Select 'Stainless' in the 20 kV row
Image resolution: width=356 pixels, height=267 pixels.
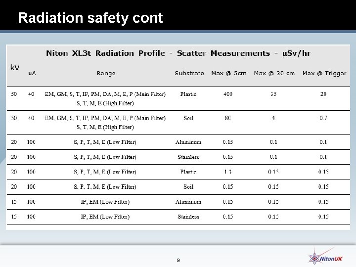coord(188,157)
